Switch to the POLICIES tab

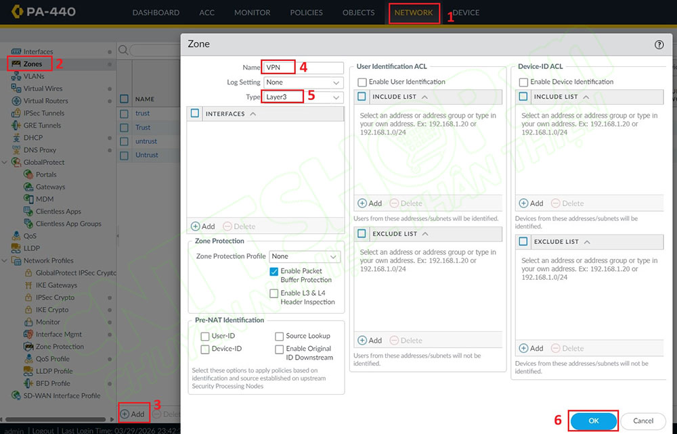point(306,12)
